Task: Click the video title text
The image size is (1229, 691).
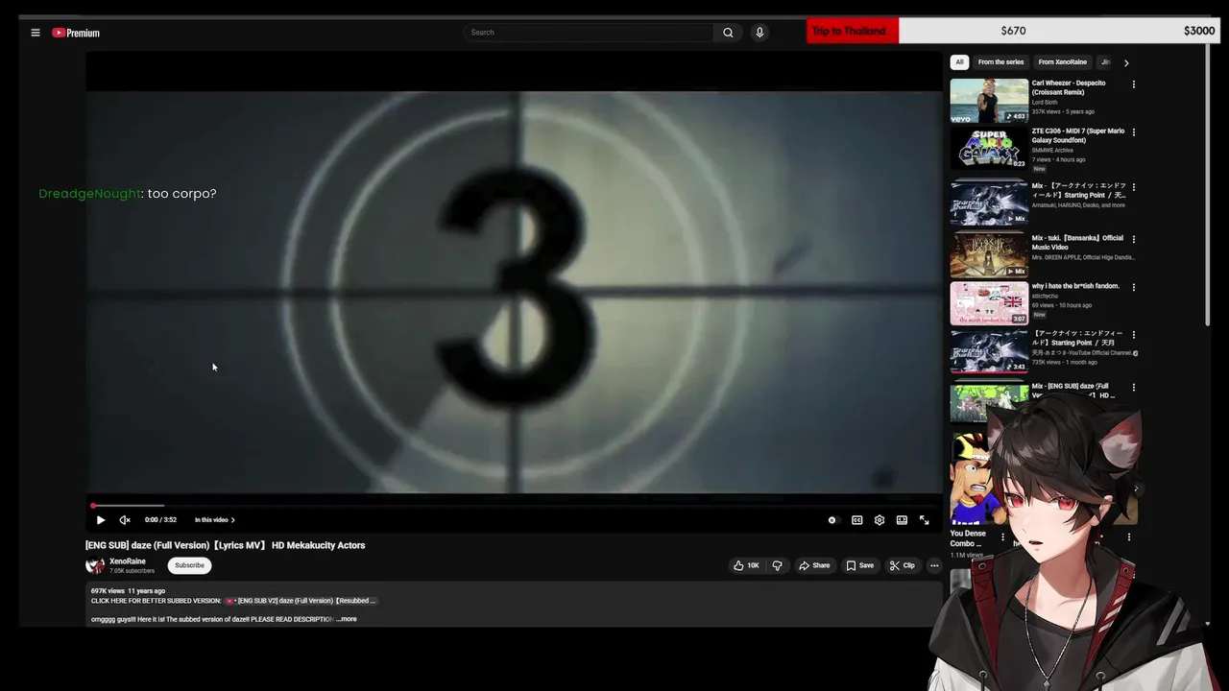Action: [x=226, y=545]
